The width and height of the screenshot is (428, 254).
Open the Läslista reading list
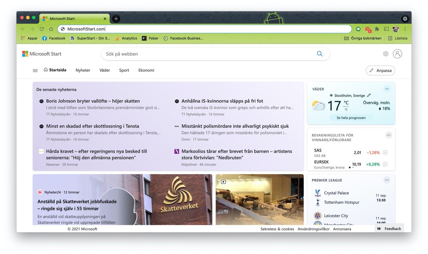click(x=398, y=38)
